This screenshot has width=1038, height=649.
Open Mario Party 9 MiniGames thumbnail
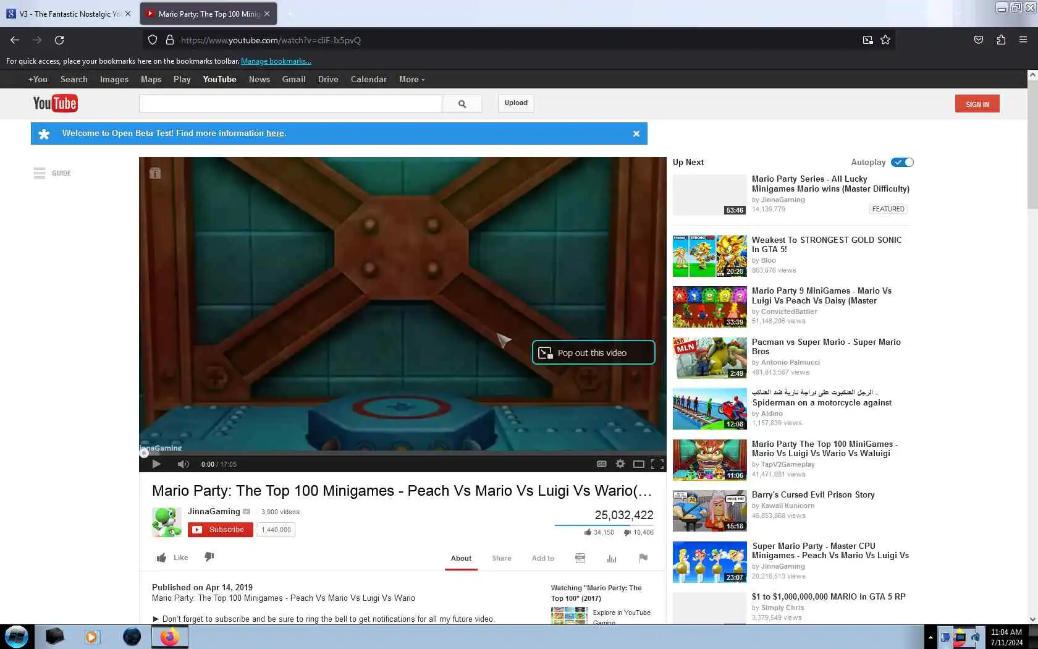coord(710,307)
